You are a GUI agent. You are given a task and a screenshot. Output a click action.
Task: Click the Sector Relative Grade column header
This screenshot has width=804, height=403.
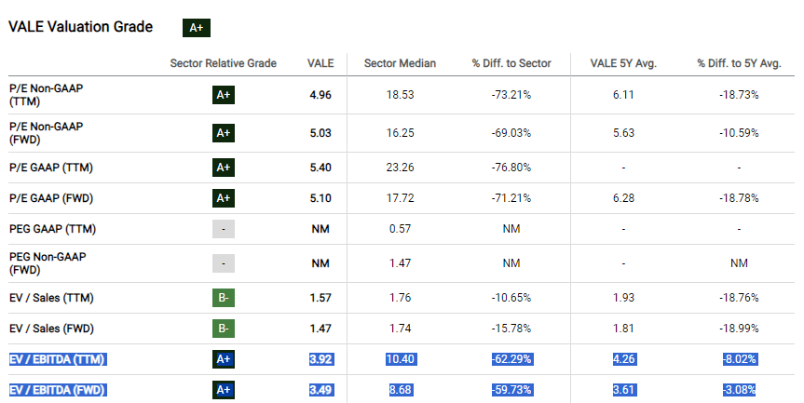224,63
